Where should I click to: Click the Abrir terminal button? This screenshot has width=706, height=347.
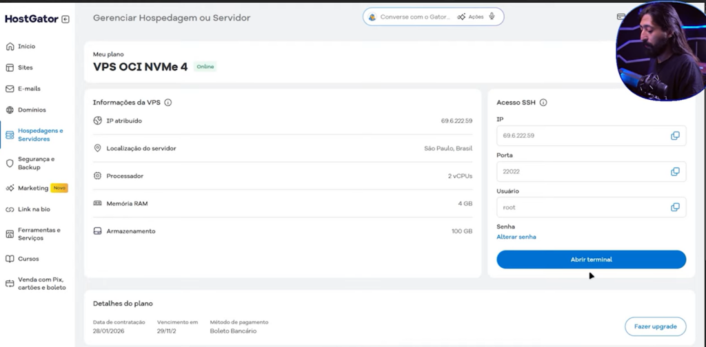[591, 260]
